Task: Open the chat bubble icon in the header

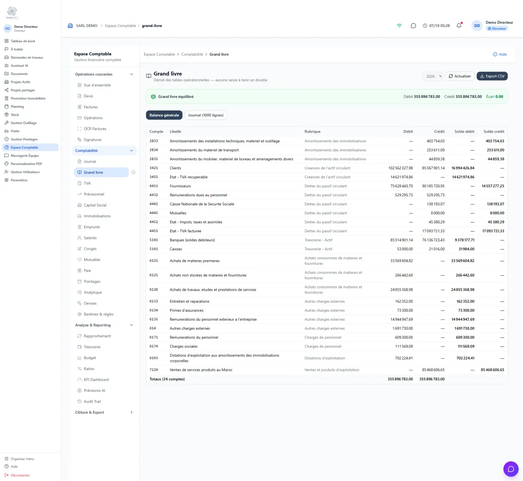Action: click(413, 26)
